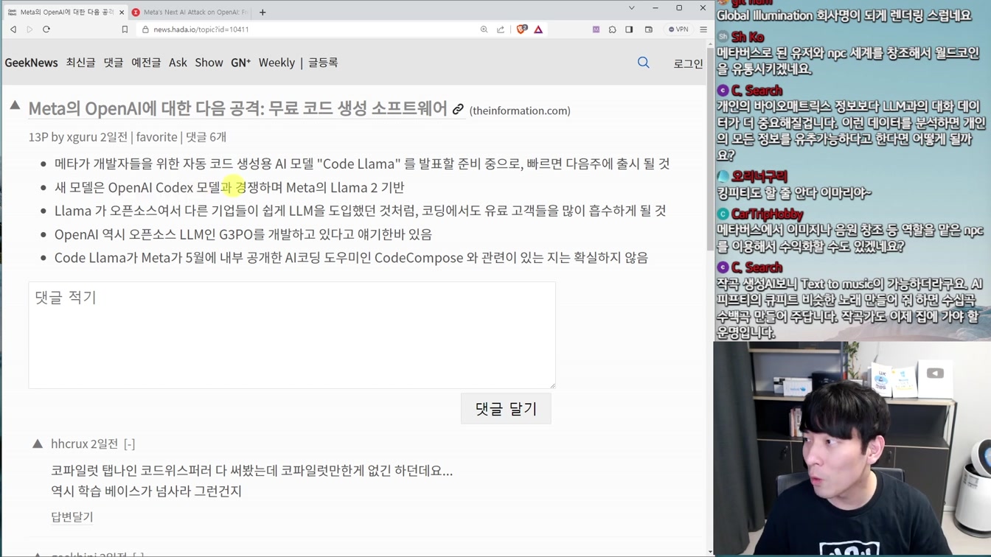Toggle the browser sidebar panel icon
The width and height of the screenshot is (991, 557).
[629, 29]
